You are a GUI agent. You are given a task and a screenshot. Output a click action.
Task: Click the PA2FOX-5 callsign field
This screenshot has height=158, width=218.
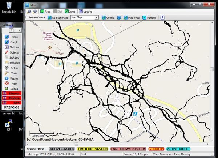click(12, 107)
